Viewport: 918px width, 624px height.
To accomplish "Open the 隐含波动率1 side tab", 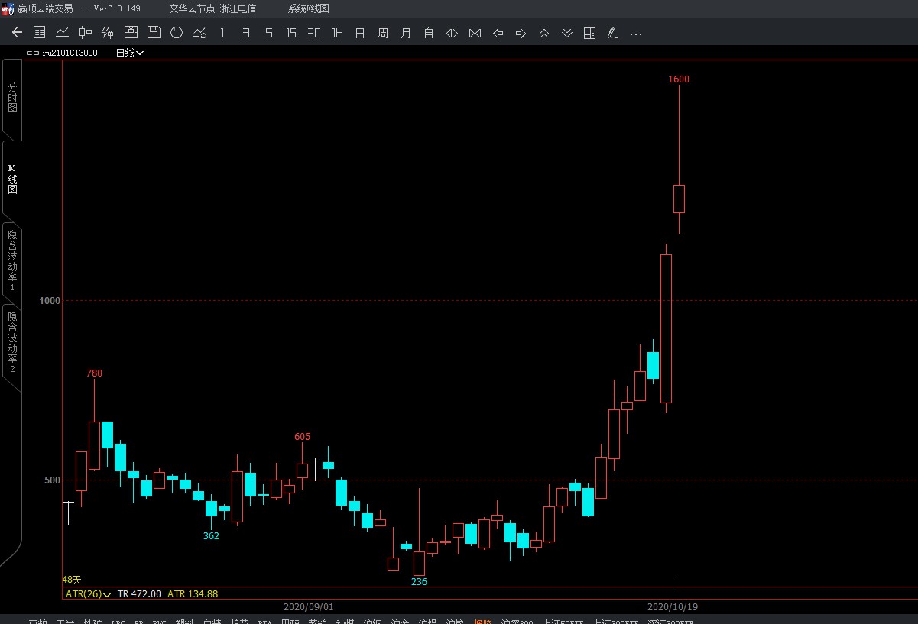I will pos(12,260).
